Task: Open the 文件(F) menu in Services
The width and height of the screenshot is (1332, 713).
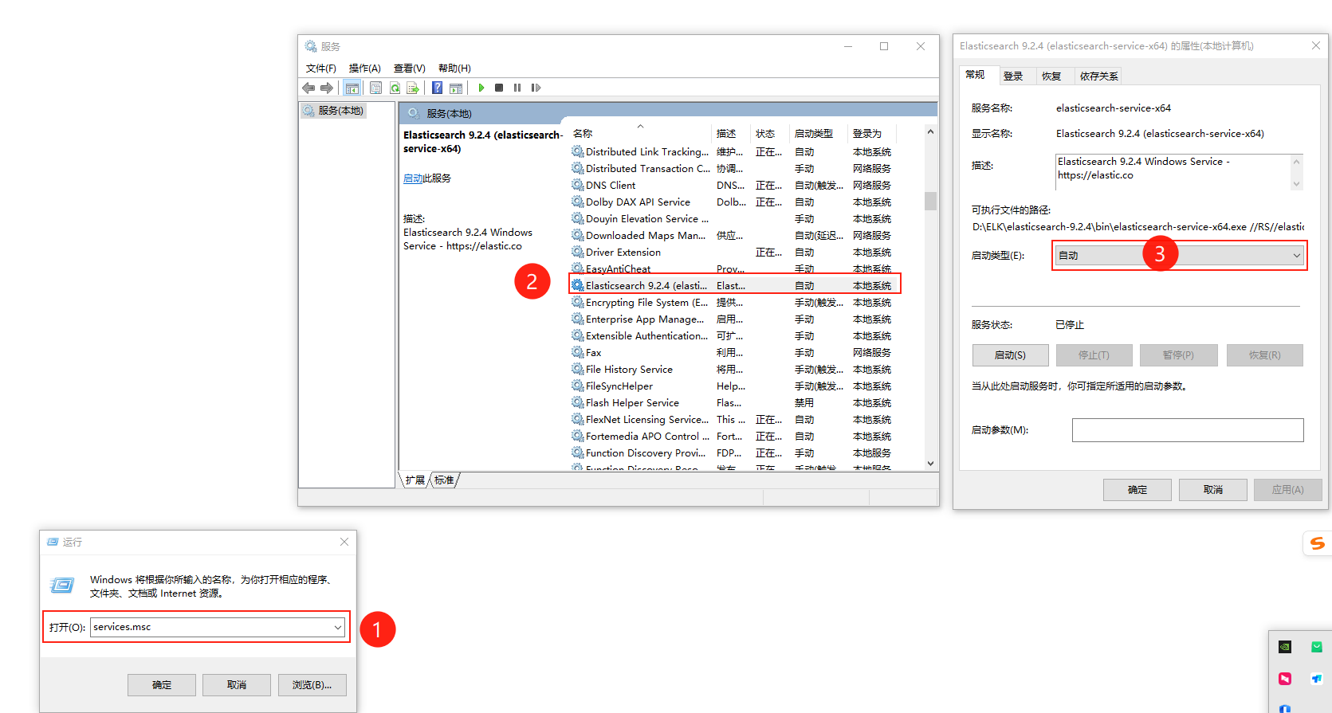Action: click(321, 69)
